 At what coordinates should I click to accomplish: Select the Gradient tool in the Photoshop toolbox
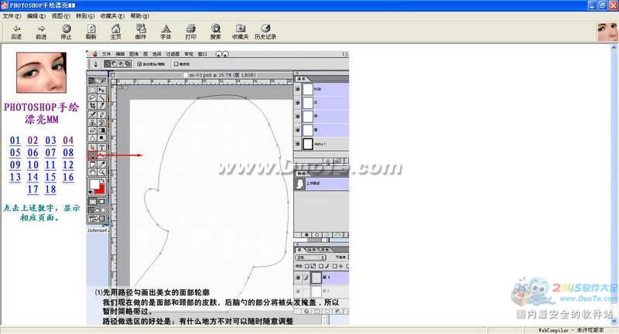(102, 131)
